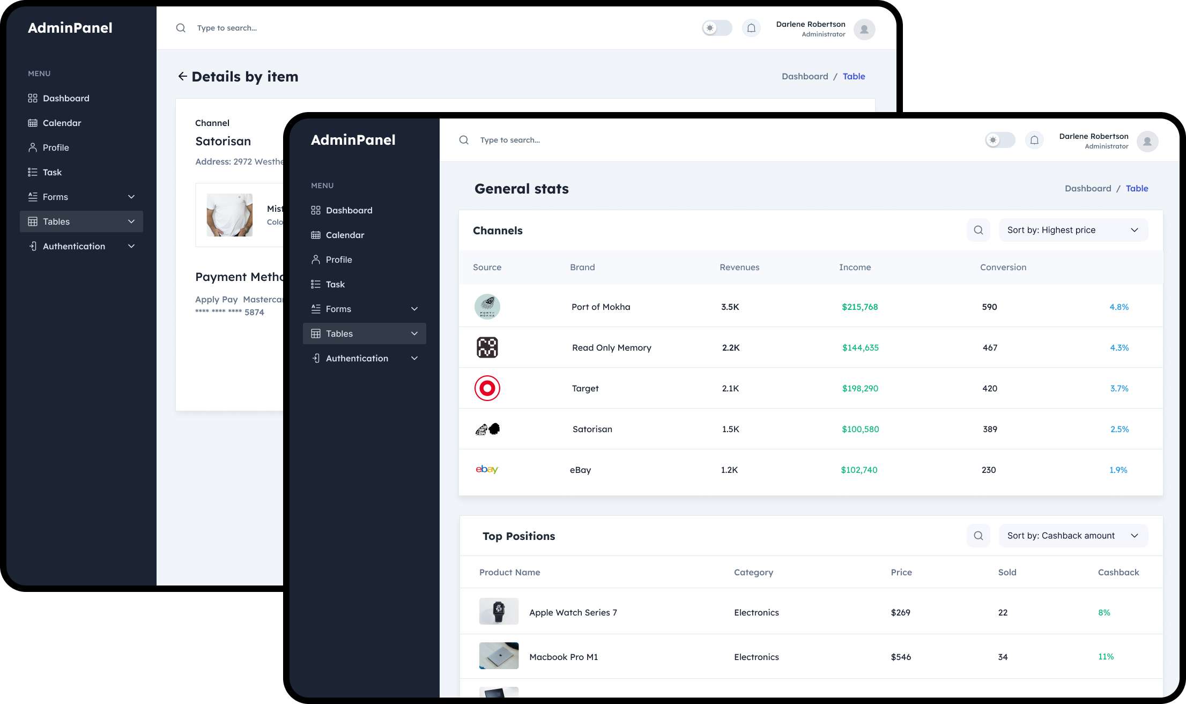Screen dimensions: 1186x704
Task: Click the Apple Watch Series 7 thumbnail
Action: [499, 611]
